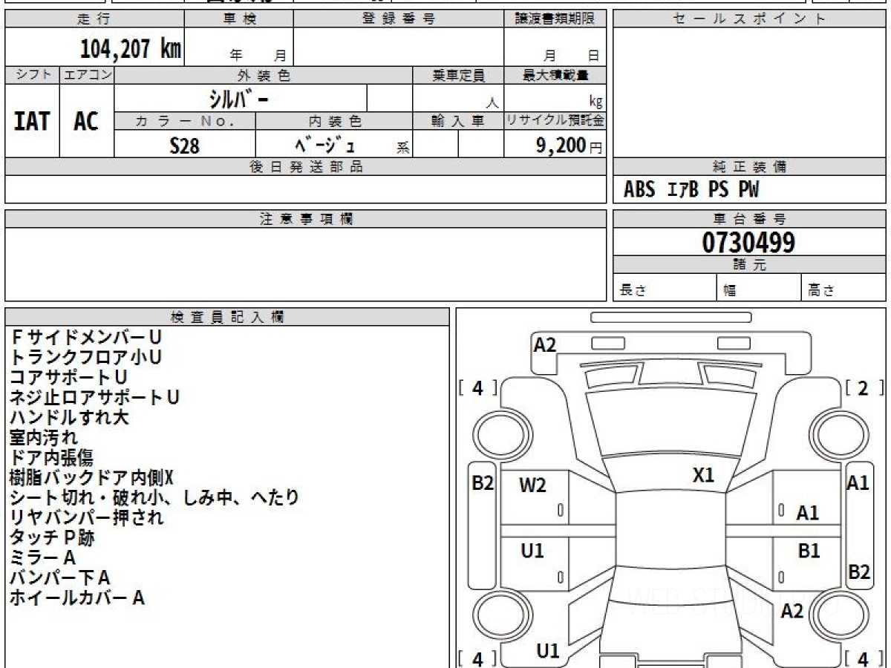
Task: Click the Fサイドメンバー U note line
Action: 86,337
